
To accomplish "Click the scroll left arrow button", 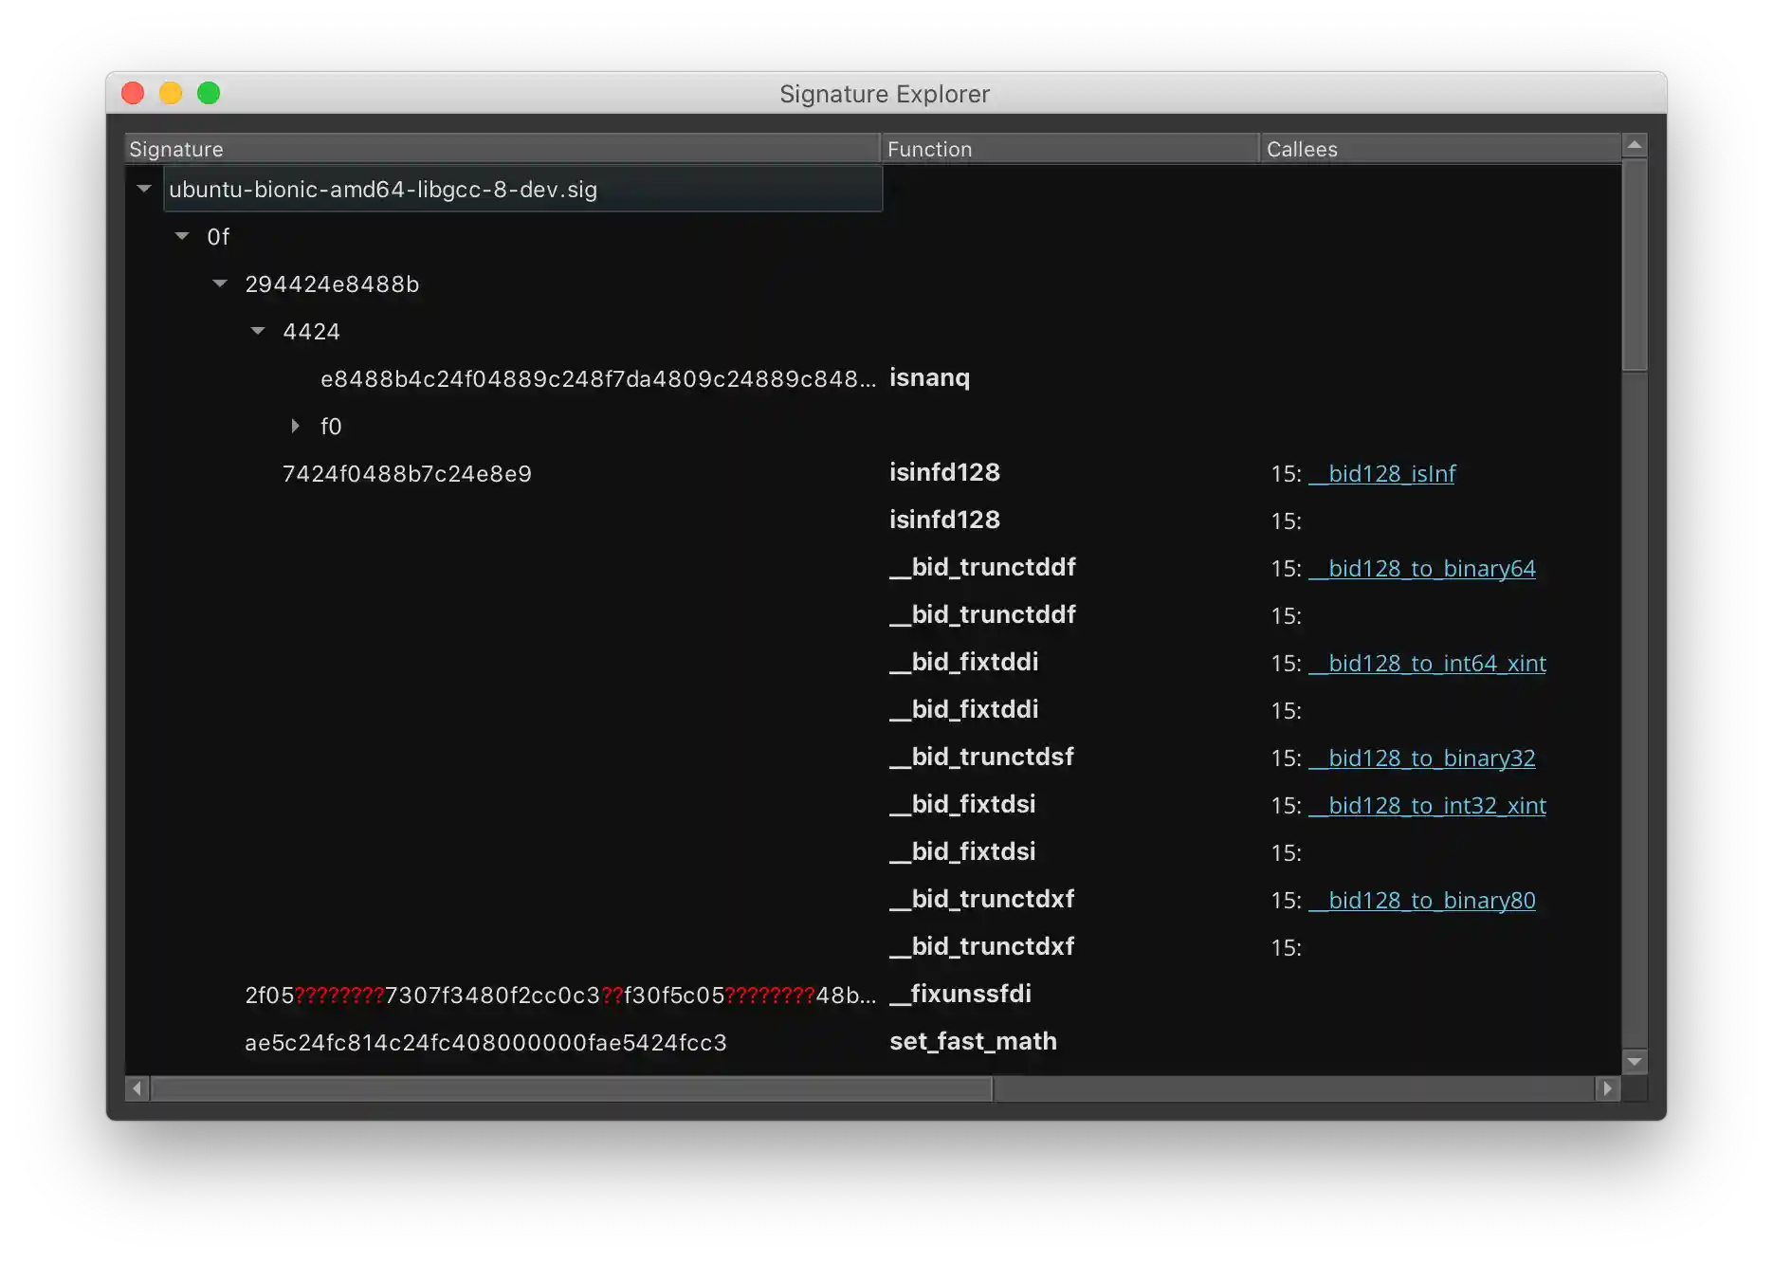I will pos(137,1088).
